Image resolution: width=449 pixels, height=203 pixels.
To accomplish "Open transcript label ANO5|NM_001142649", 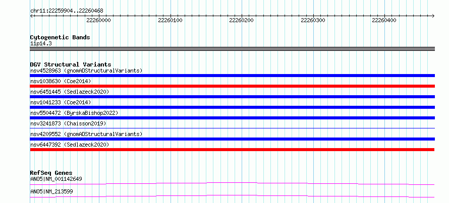I will (56, 179).
